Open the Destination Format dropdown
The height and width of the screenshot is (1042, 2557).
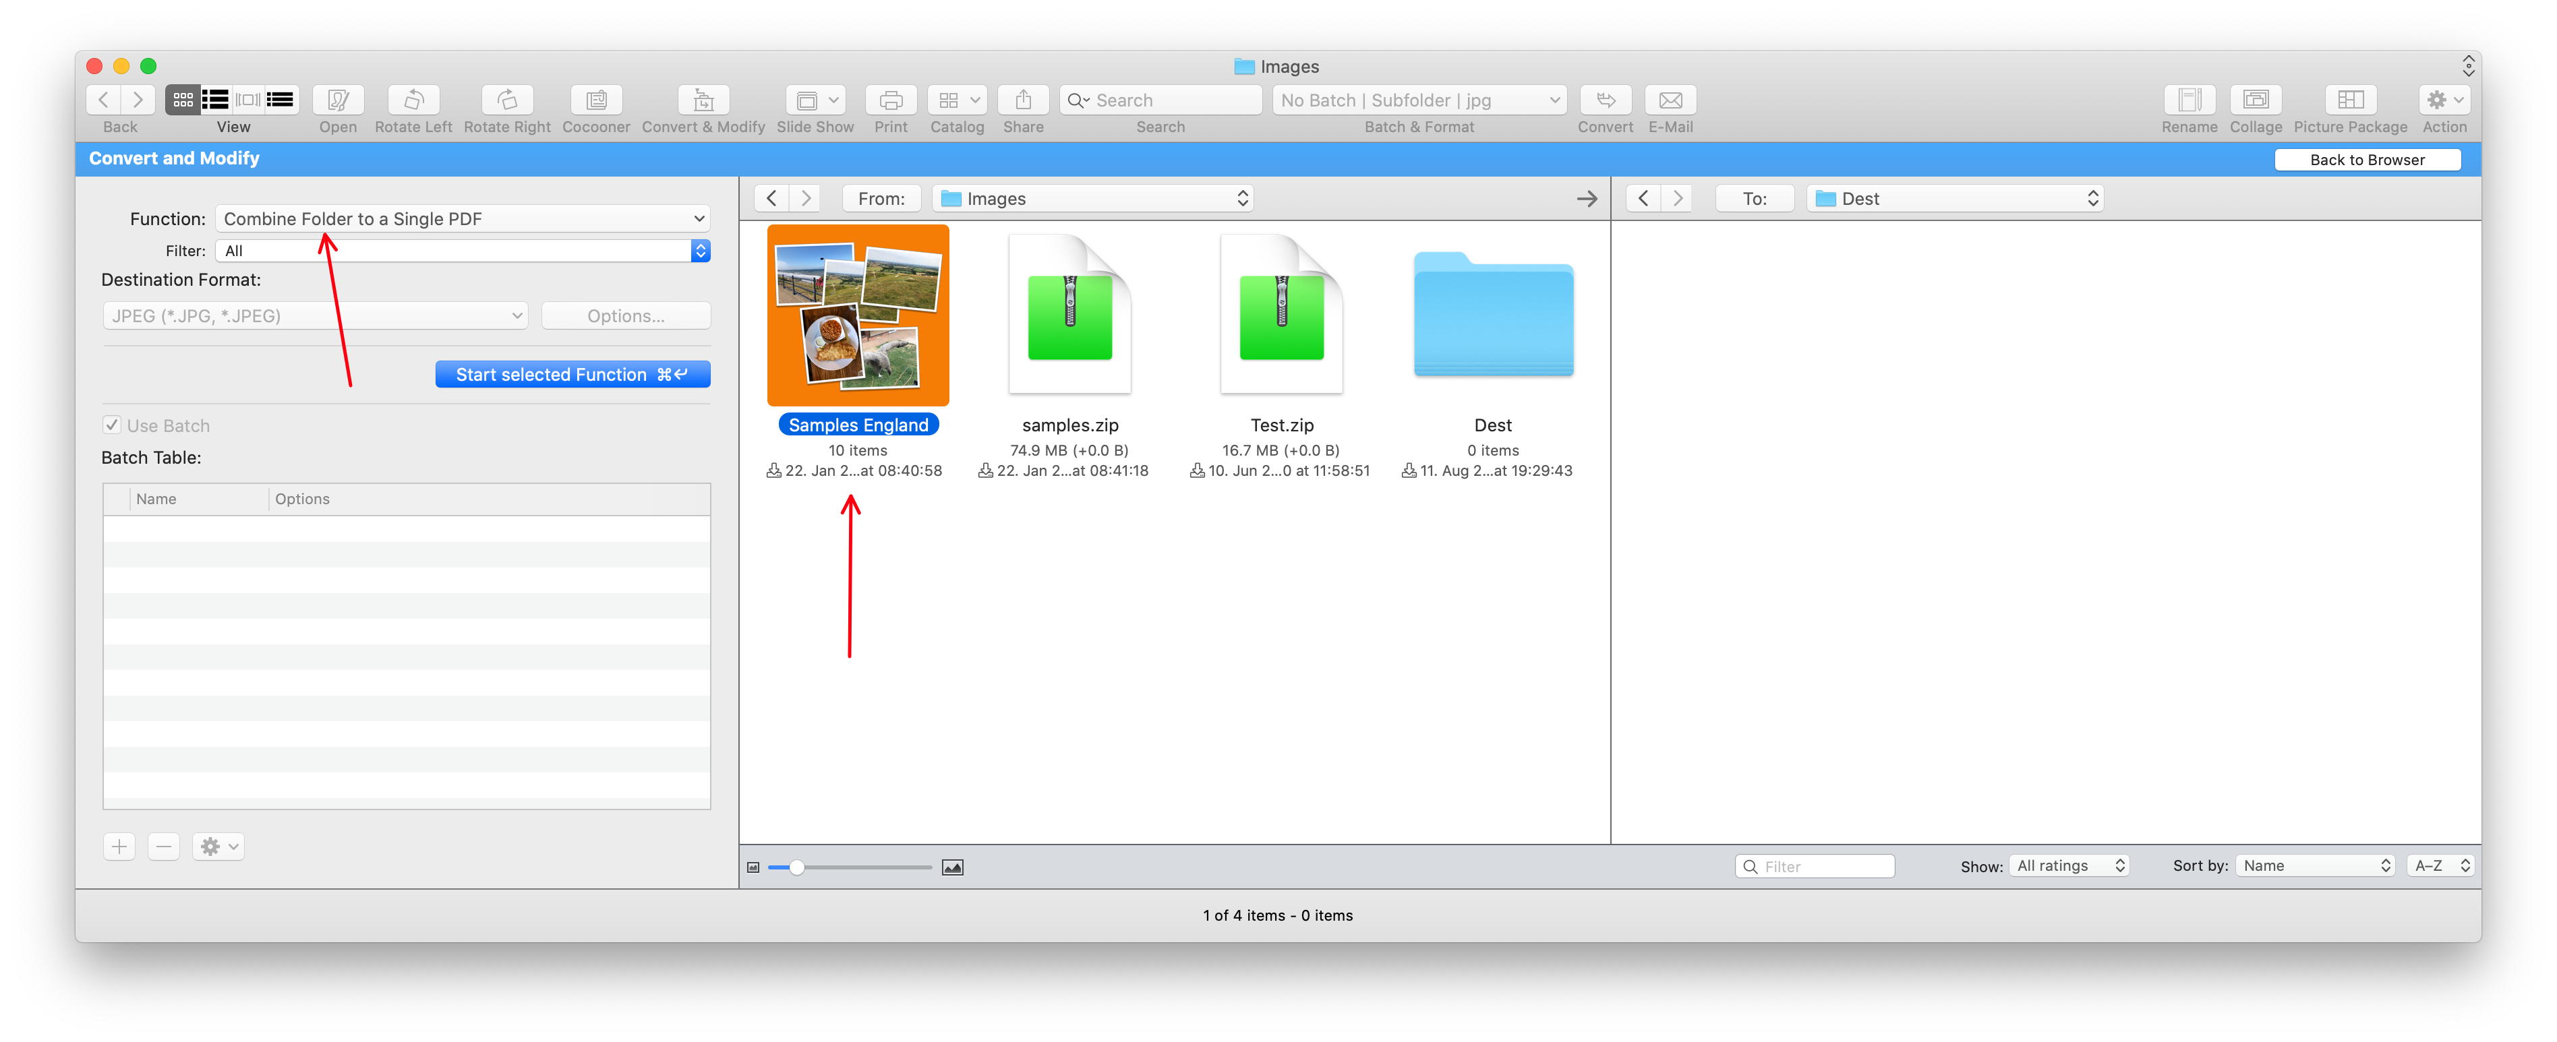pos(310,316)
